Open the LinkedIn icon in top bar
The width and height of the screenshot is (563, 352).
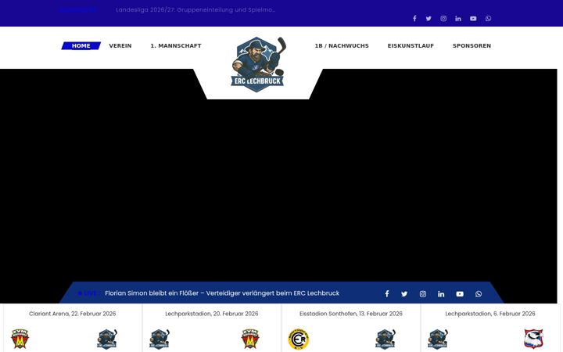coord(458,18)
